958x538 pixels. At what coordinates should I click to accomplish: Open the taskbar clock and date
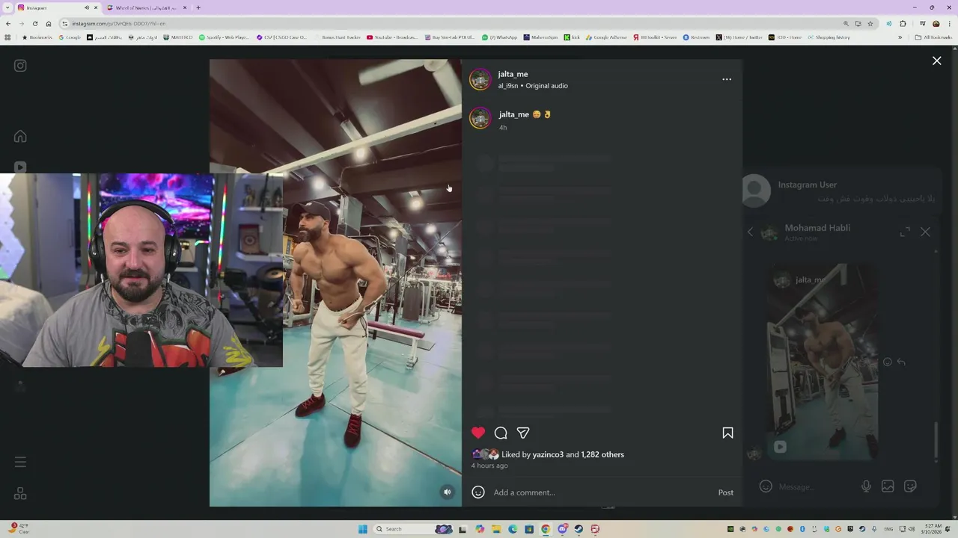(933, 529)
